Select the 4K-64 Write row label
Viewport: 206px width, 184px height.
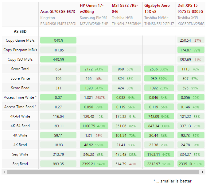click(20, 116)
